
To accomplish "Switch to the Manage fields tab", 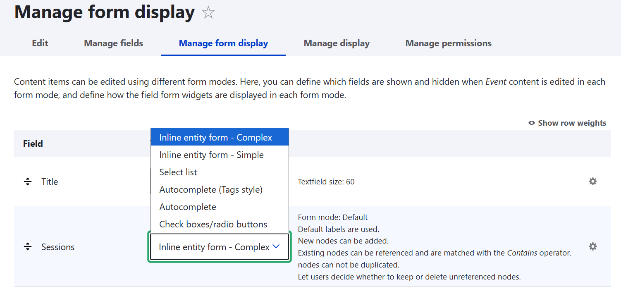I will 113,43.
